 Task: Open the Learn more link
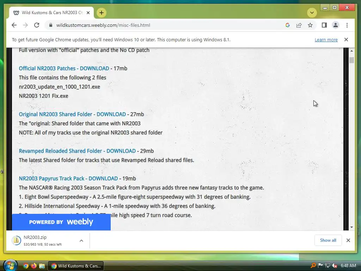(x=326, y=40)
